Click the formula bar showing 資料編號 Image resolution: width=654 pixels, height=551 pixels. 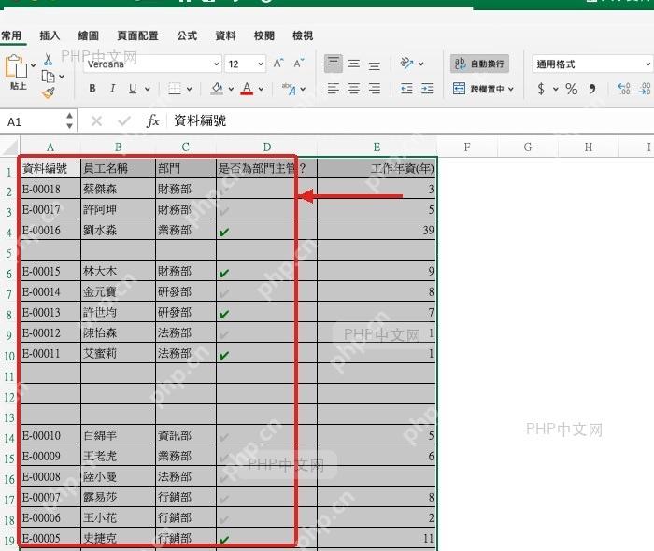[411, 121]
